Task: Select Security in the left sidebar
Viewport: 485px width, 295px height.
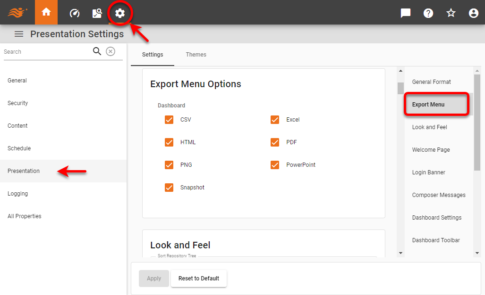Action: [x=17, y=103]
